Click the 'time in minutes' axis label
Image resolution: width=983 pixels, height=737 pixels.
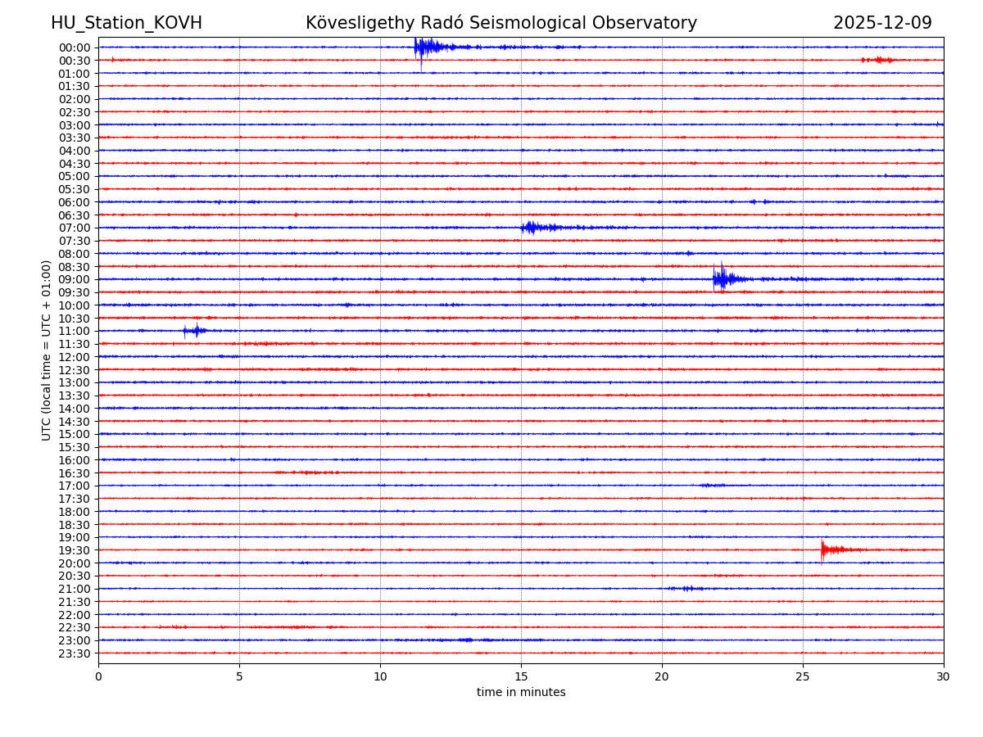coord(521,693)
